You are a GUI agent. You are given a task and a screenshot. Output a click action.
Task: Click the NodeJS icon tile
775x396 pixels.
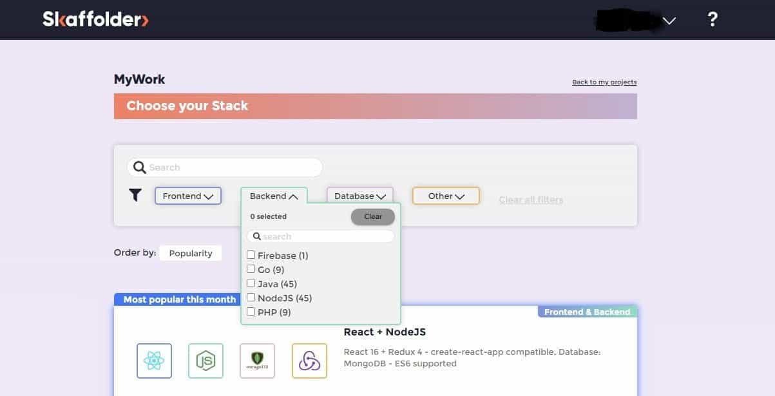[x=206, y=361]
